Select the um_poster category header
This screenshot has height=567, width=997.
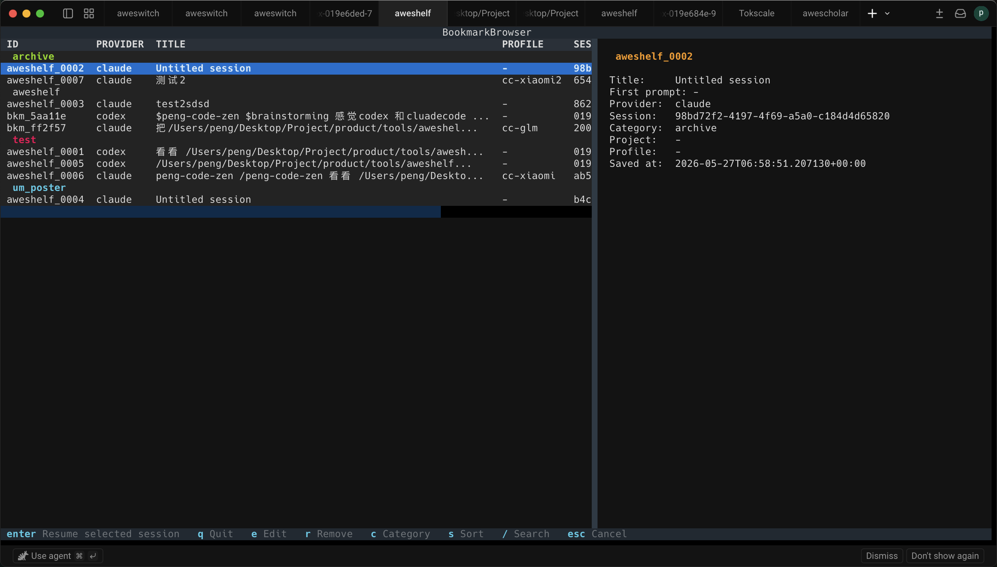(39, 188)
